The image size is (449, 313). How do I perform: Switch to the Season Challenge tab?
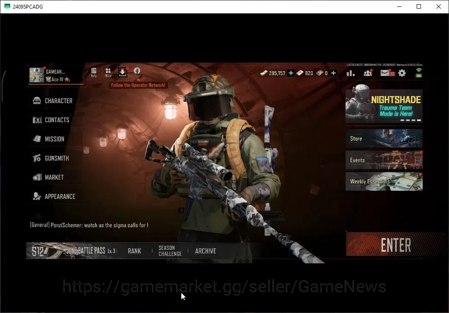(170, 251)
